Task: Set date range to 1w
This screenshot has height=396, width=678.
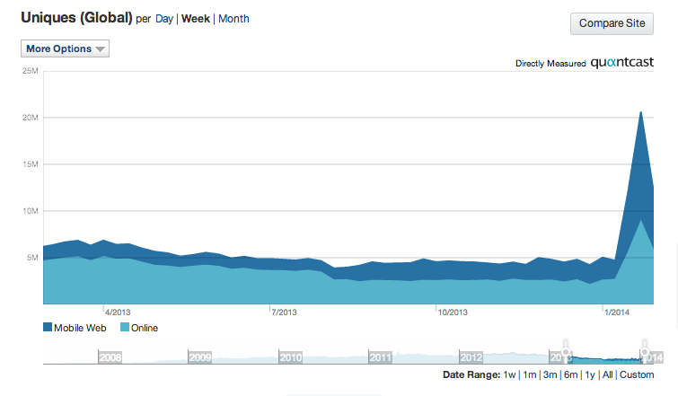Action: (509, 374)
